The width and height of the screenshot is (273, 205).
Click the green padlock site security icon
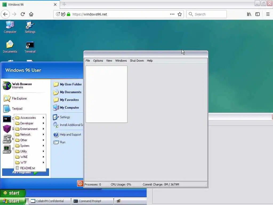(x=69, y=14)
